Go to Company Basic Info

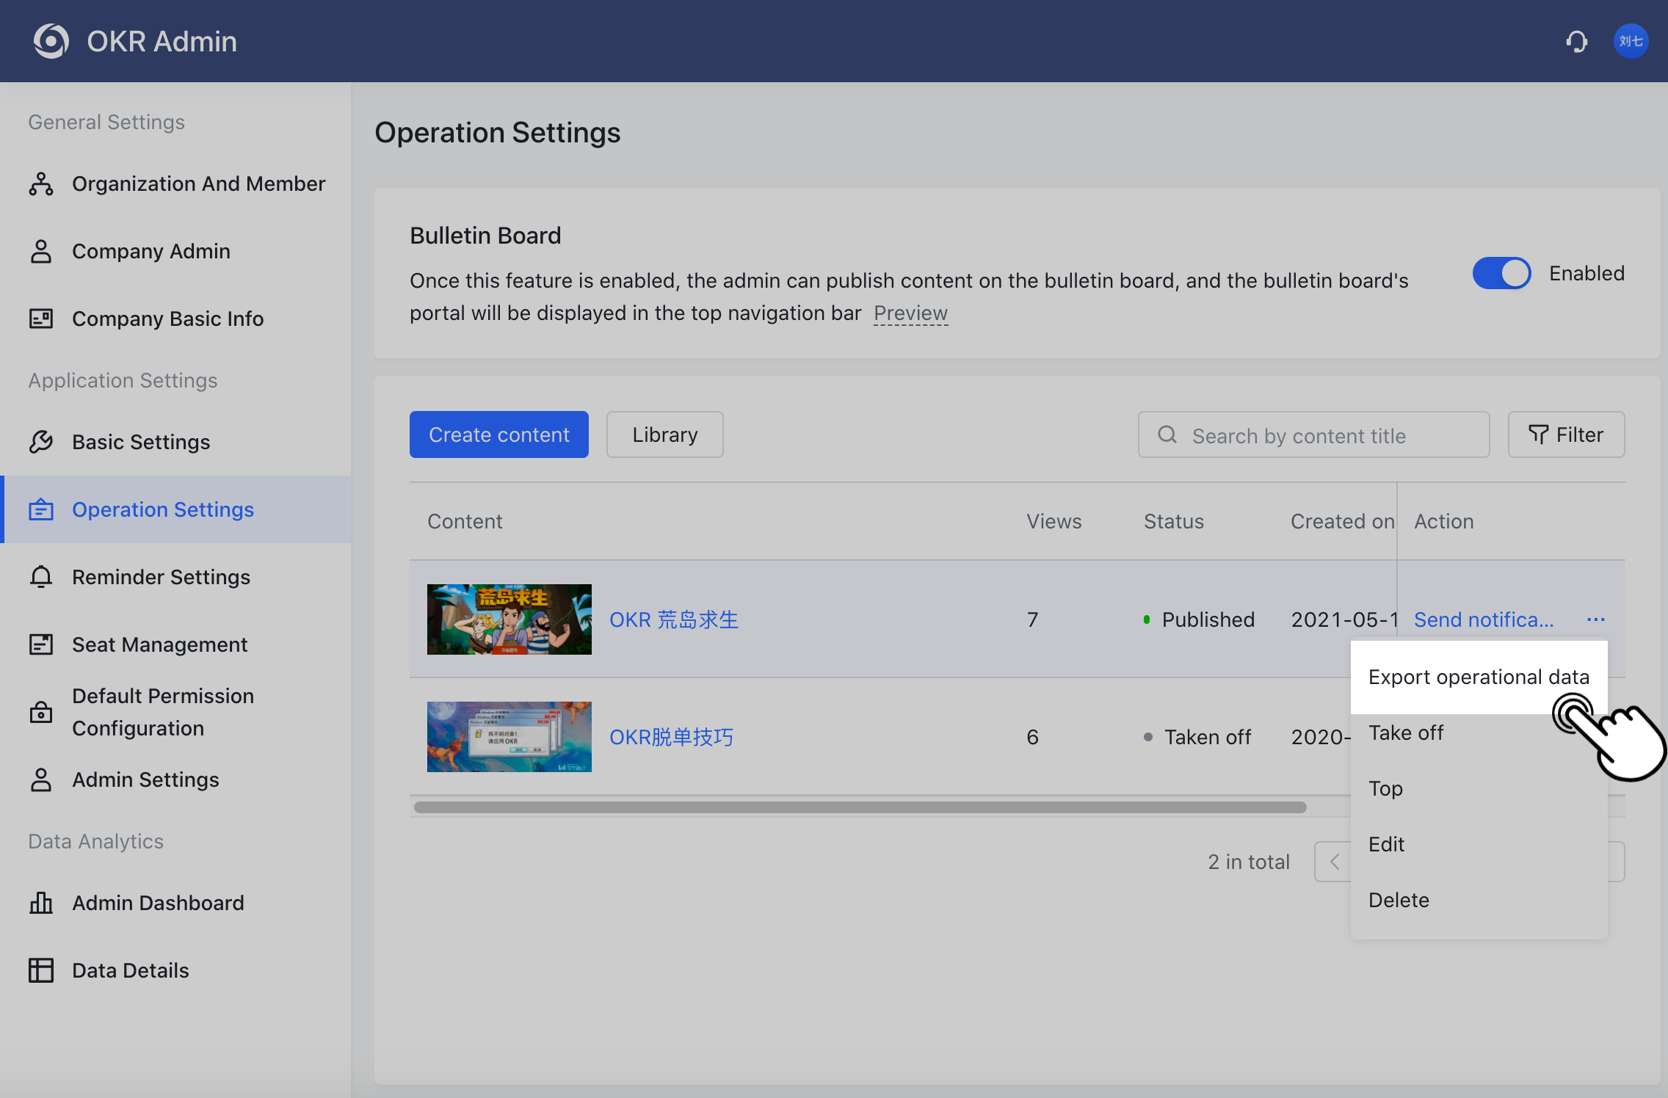point(167,319)
